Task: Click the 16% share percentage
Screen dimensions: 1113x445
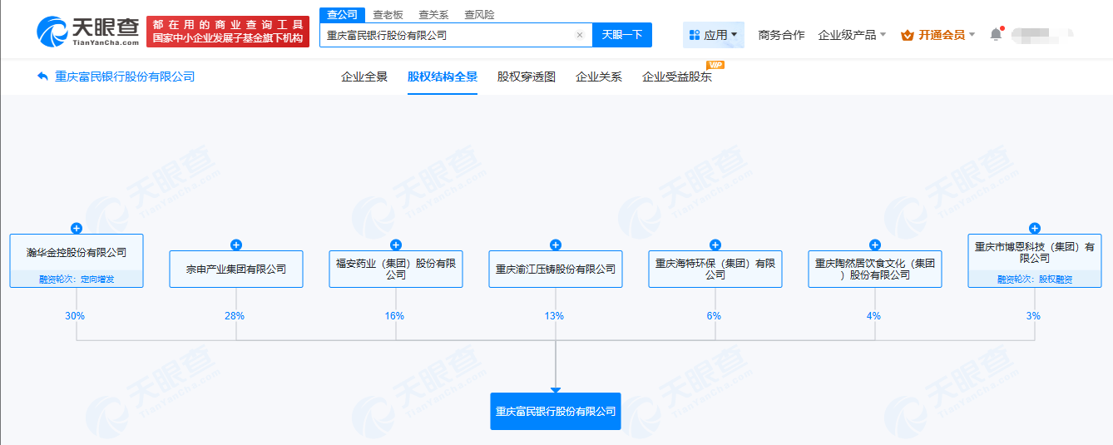Action: click(395, 316)
